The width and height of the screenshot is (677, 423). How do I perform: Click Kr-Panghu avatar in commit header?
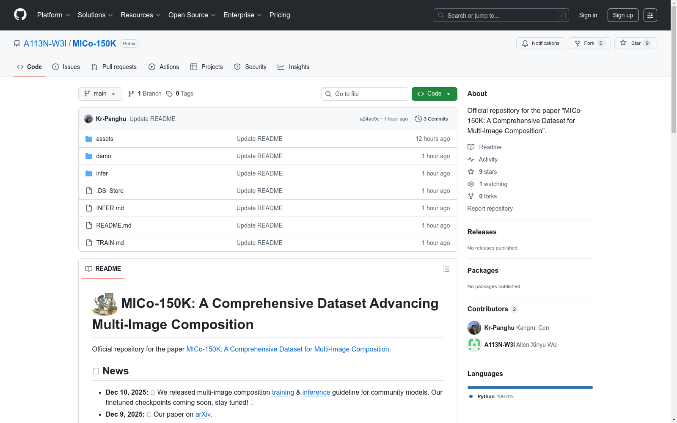point(88,119)
